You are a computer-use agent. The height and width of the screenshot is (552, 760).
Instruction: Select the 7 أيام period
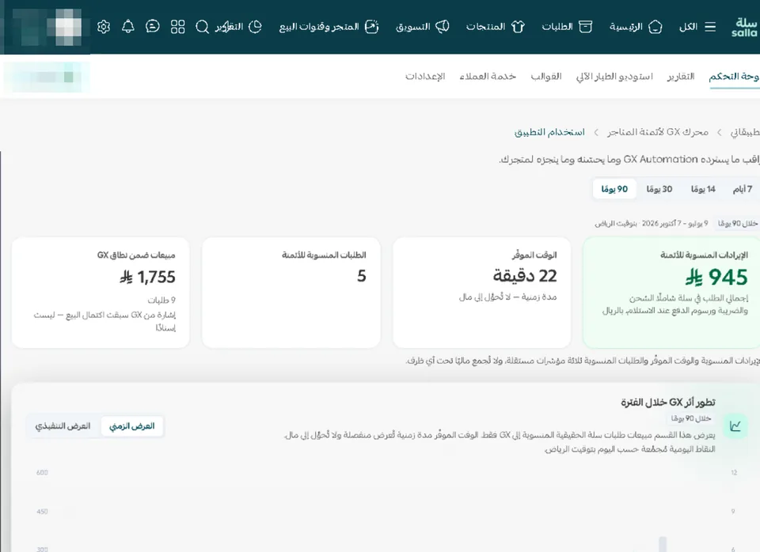point(743,189)
